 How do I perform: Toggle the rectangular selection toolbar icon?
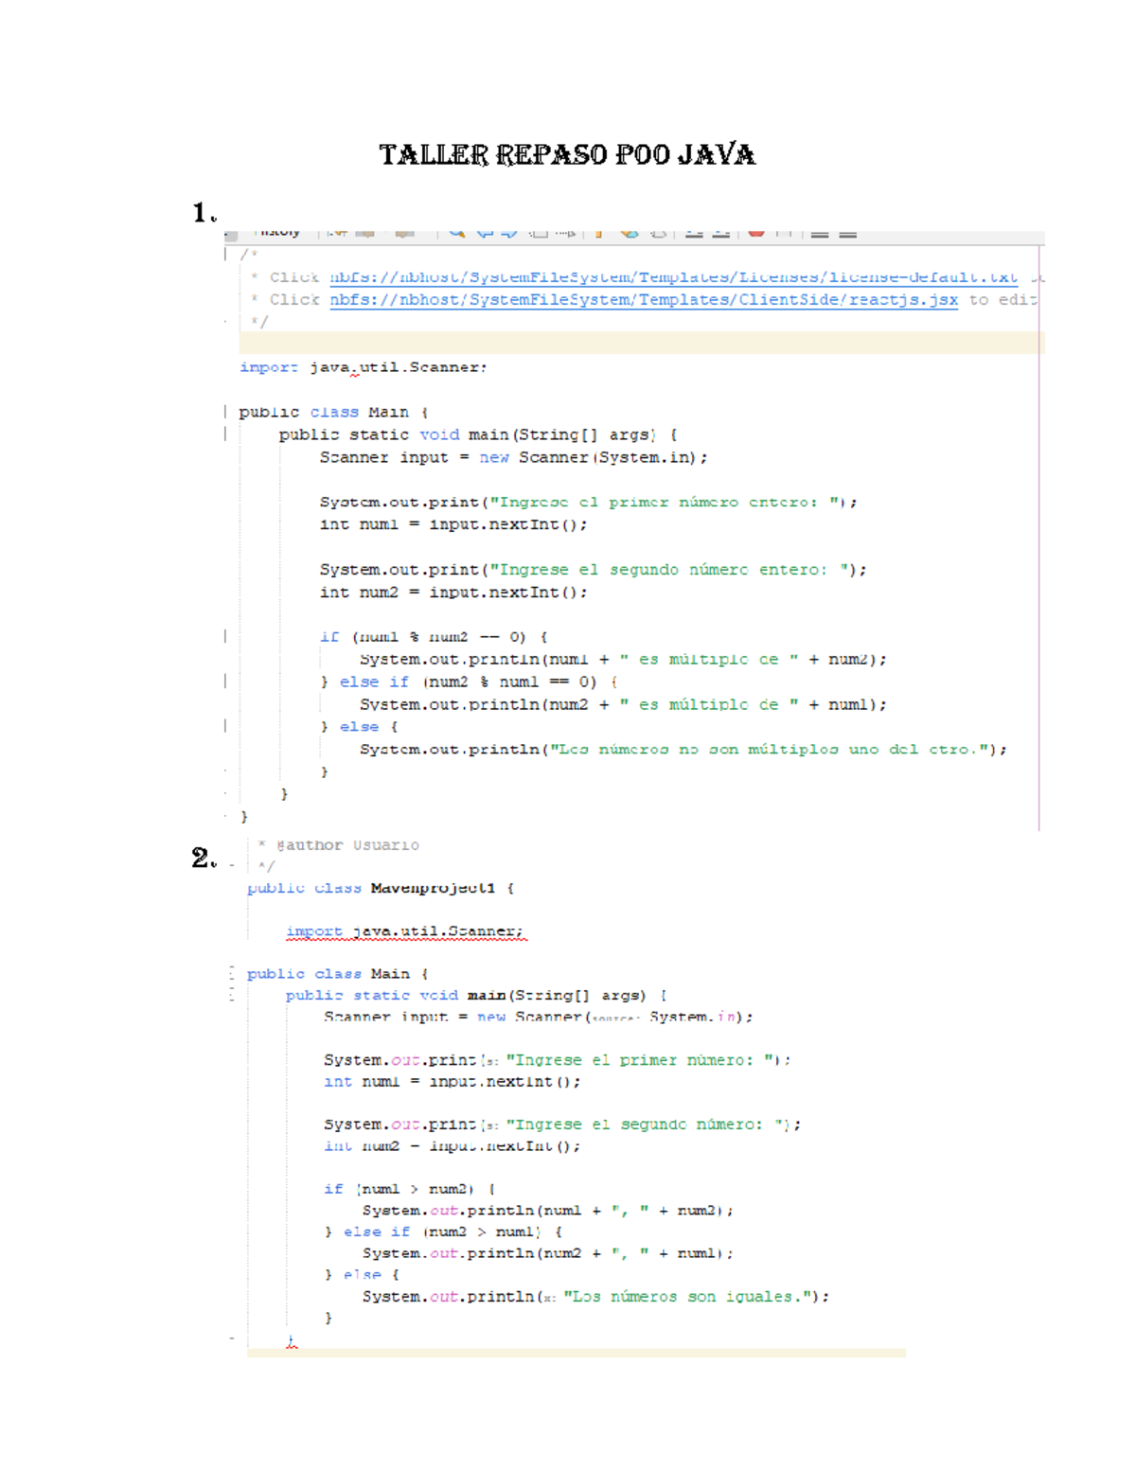point(565,232)
